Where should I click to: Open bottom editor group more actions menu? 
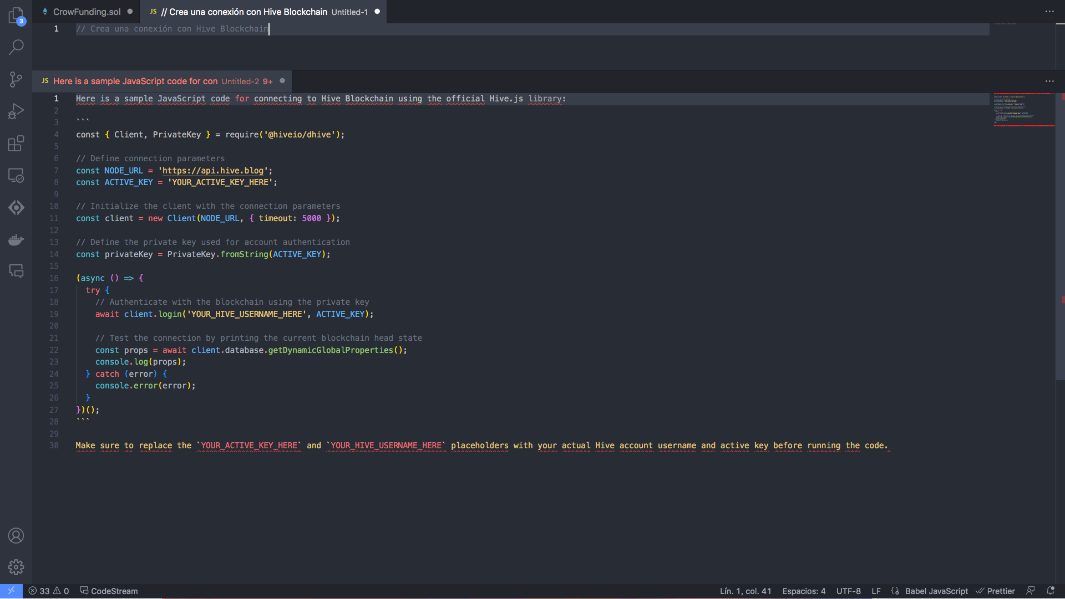pyautogui.click(x=1049, y=81)
